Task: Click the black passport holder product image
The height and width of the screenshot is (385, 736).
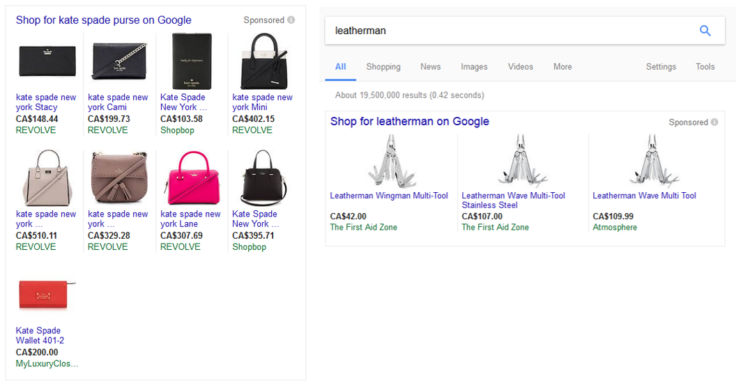Action: [192, 61]
